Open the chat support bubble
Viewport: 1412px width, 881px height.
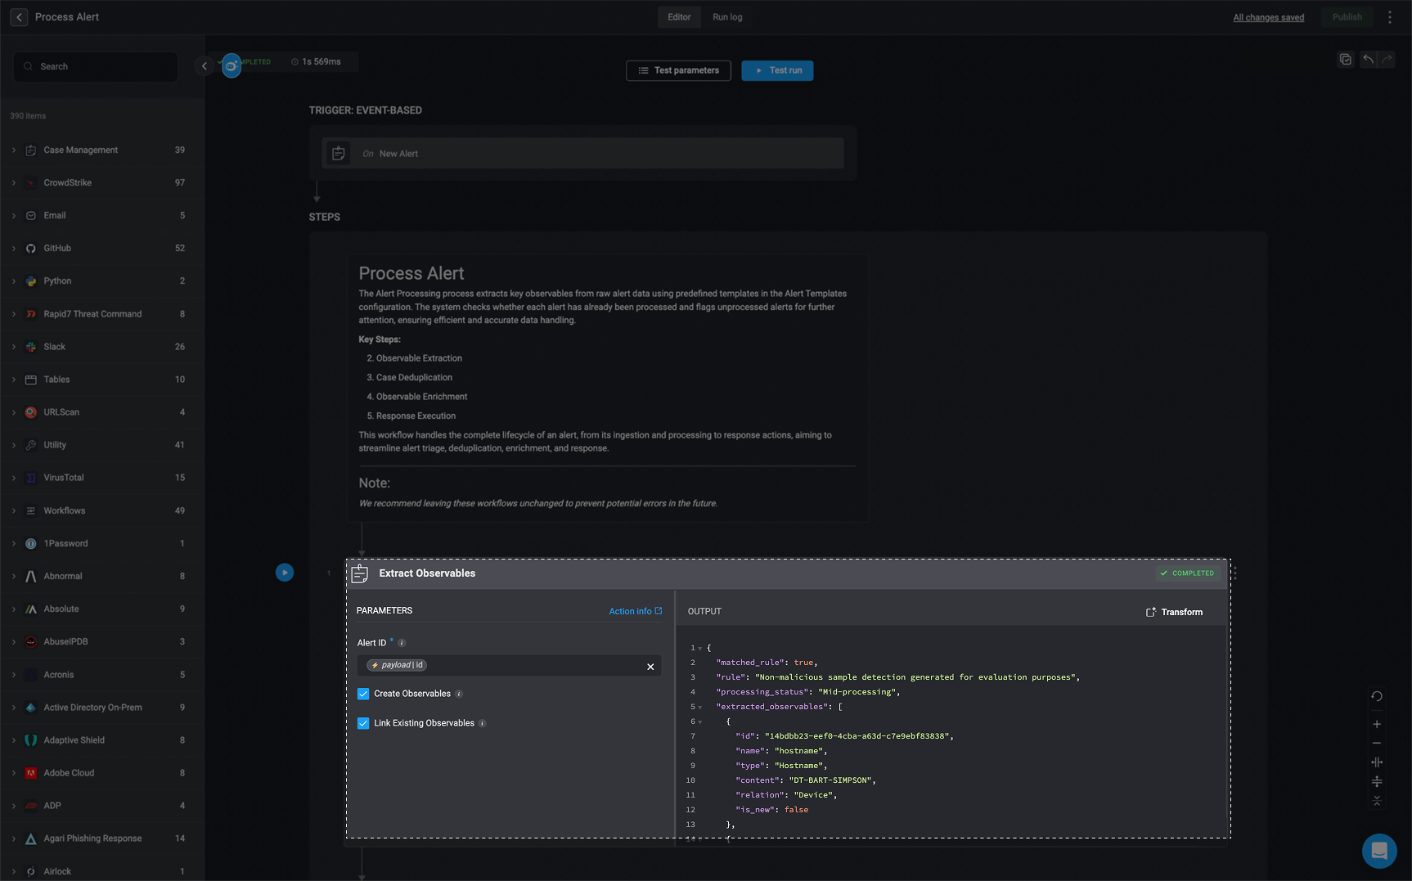[1379, 850]
